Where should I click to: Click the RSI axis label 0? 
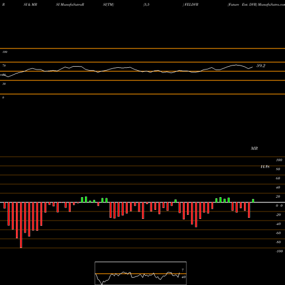[3, 97]
